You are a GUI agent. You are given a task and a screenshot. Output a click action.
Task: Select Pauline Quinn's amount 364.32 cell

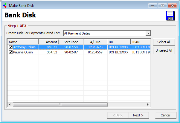[48, 52]
